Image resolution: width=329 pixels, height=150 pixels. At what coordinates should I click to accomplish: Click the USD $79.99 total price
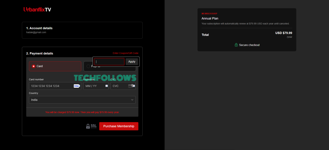(x=284, y=33)
